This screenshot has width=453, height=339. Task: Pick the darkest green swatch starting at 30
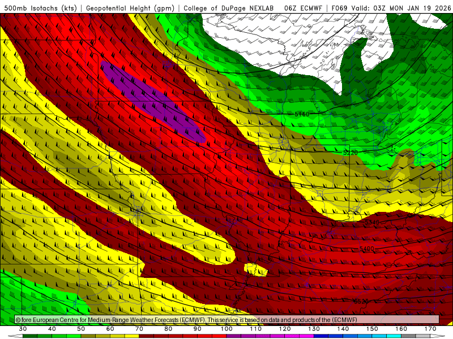30,336
